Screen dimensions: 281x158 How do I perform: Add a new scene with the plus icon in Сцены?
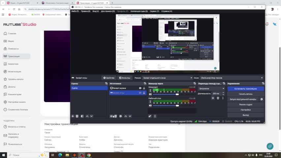pyautogui.click(x=73, y=116)
